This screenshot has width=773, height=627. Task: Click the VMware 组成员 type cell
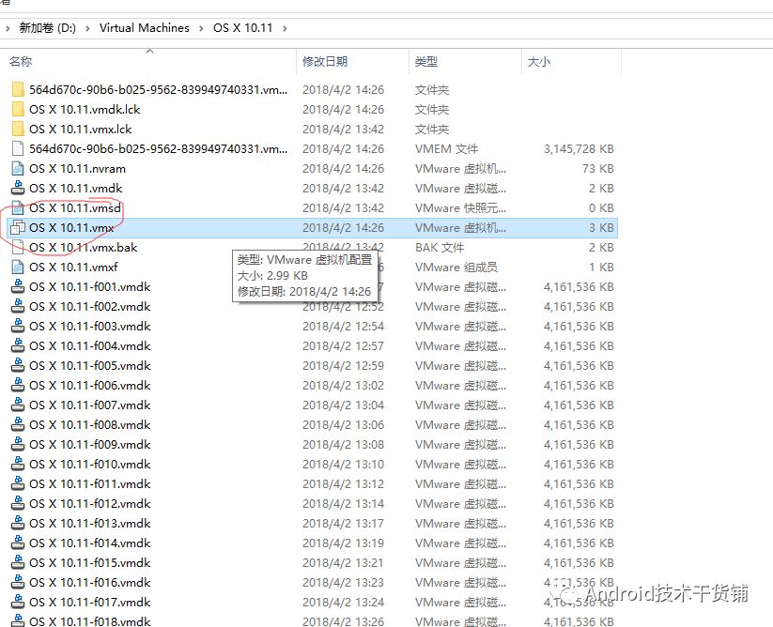click(x=456, y=267)
